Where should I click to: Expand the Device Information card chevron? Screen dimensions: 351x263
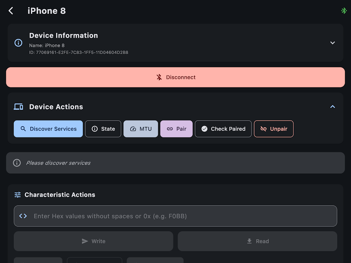coord(333,43)
